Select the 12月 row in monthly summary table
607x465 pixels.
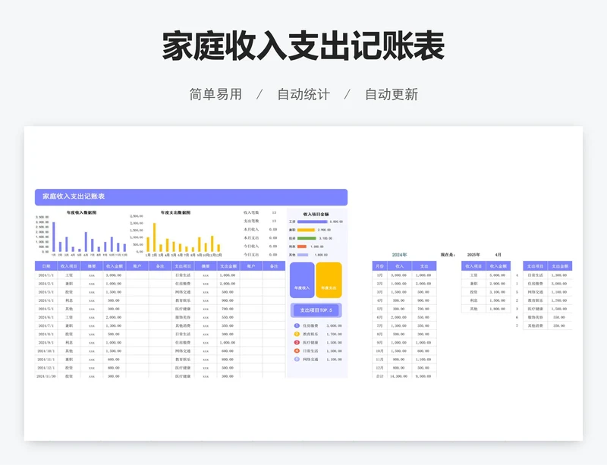click(404, 368)
